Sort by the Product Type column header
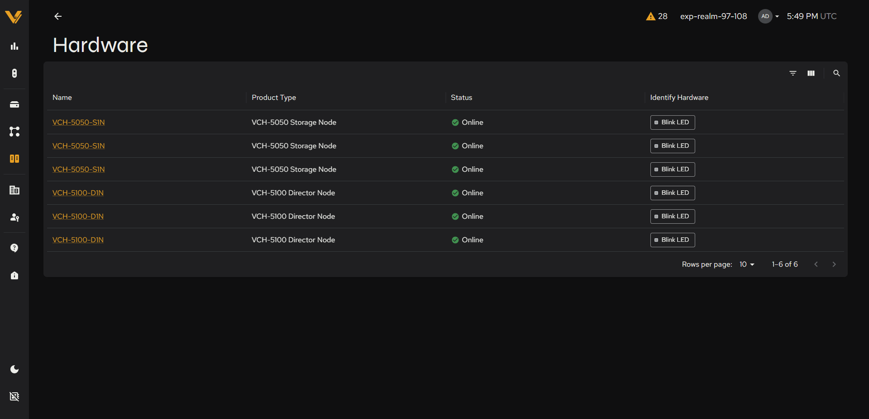 click(x=274, y=98)
